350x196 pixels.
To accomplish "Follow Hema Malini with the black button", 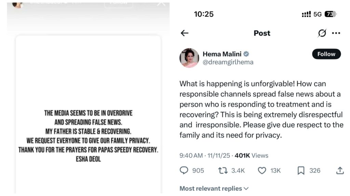I will tap(326, 54).
